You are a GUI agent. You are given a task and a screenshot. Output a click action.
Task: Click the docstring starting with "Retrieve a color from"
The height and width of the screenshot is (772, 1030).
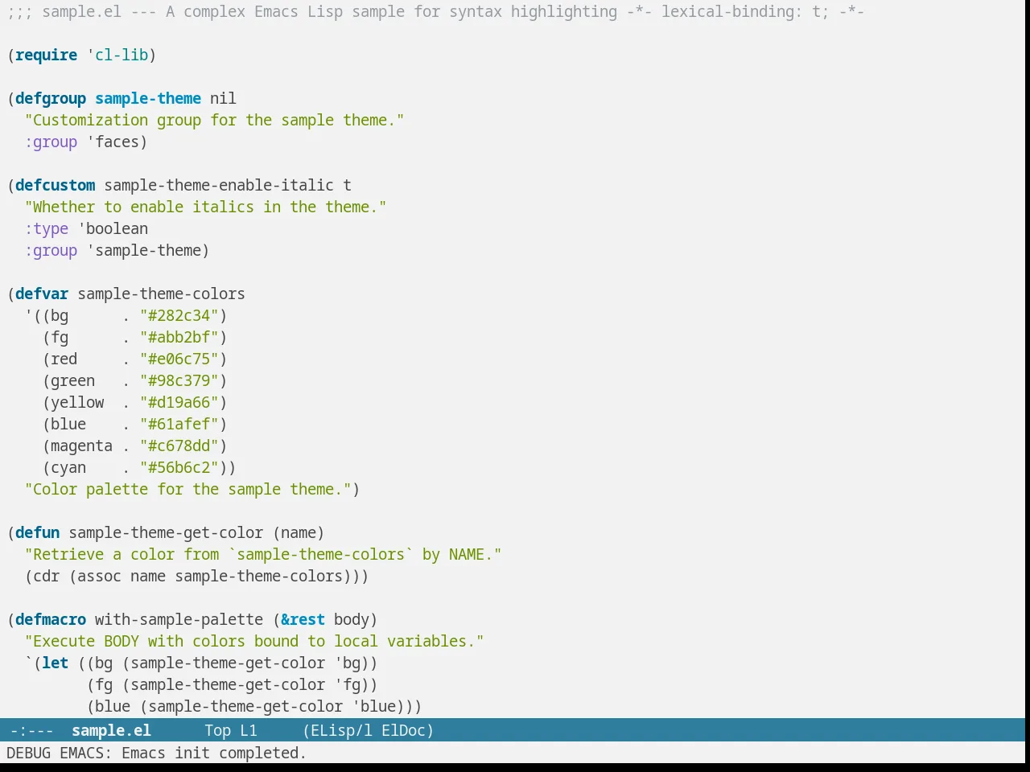pyautogui.click(x=263, y=554)
